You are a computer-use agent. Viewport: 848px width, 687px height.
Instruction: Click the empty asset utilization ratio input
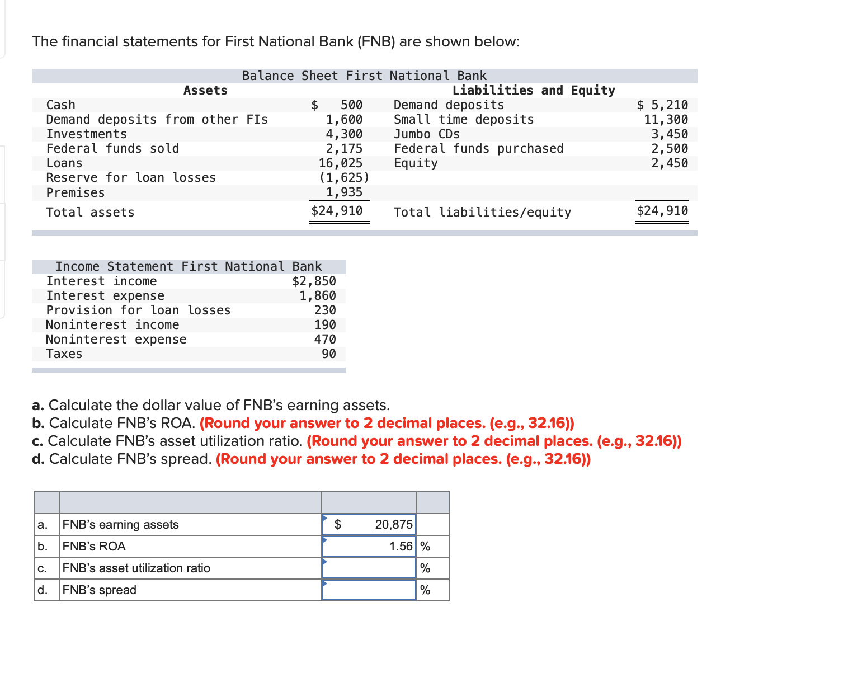coord(368,568)
